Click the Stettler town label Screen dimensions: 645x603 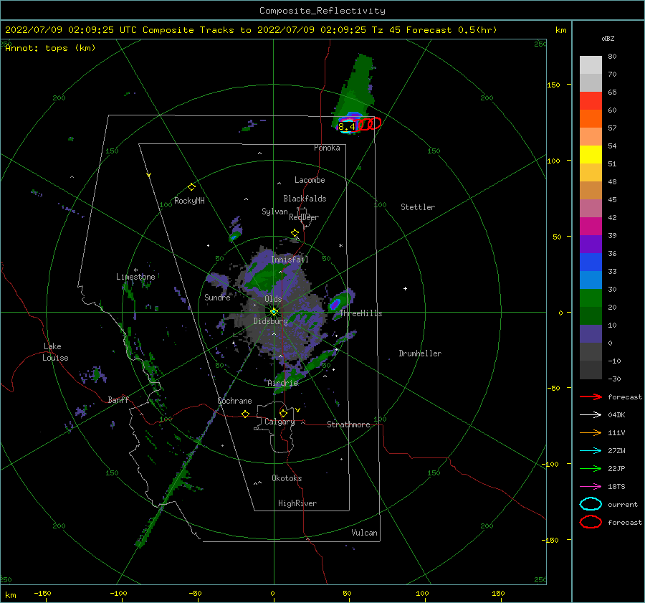tap(418, 207)
